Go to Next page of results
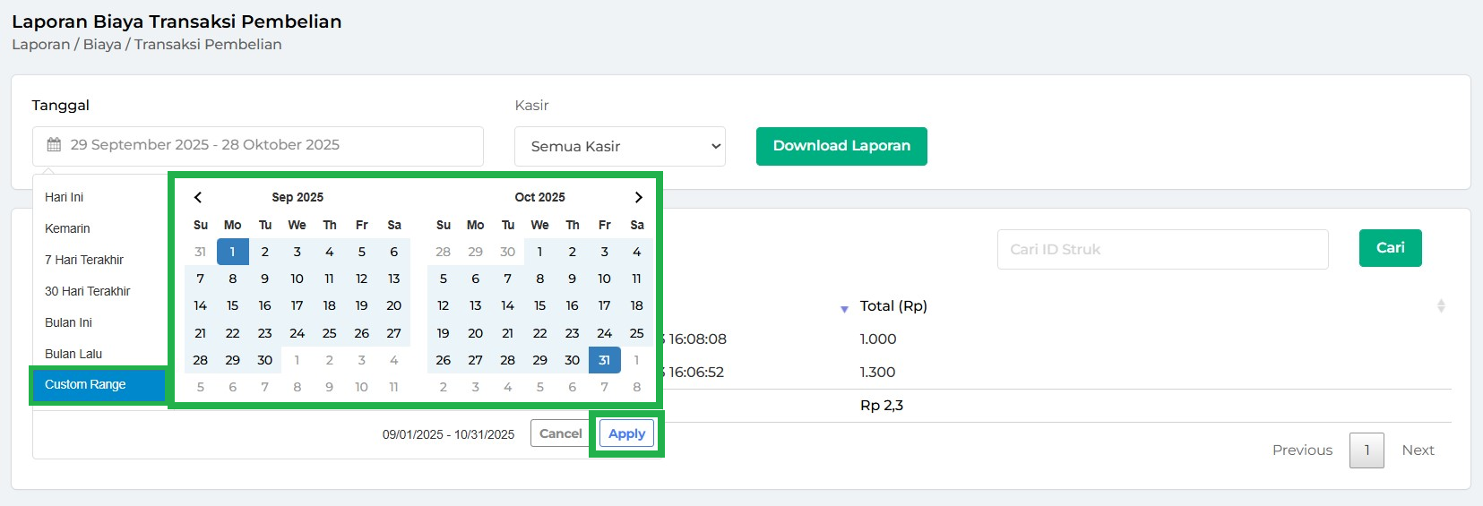Screen dimensions: 1483x506 pos(1418,450)
